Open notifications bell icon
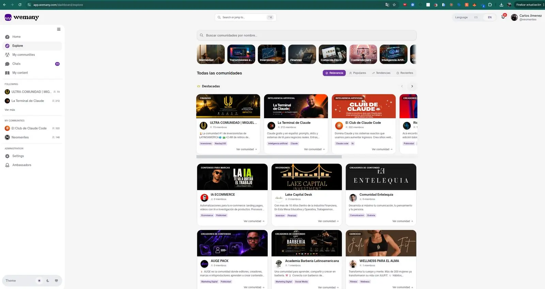This screenshot has height=289, width=545. click(x=503, y=17)
